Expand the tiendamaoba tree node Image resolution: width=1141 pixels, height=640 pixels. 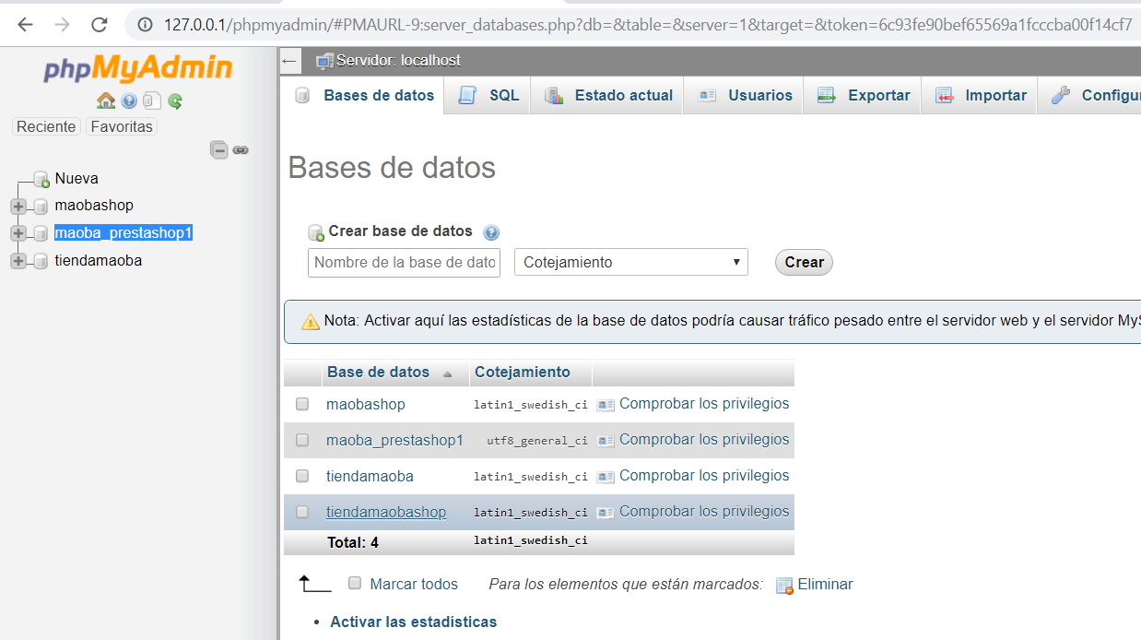pyautogui.click(x=18, y=261)
